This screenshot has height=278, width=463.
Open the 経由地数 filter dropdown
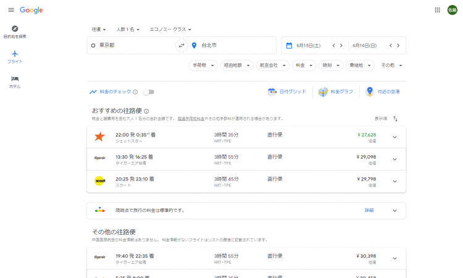pyautogui.click(x=237, y=65)
